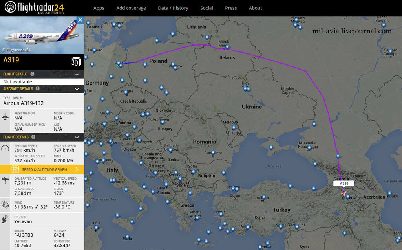Screen dimensions: 402x250
Task: Select the airport marker at Athens
Action: [197, 218]
